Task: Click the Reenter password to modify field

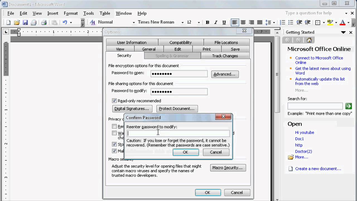Action: click(x=178, y=133)
